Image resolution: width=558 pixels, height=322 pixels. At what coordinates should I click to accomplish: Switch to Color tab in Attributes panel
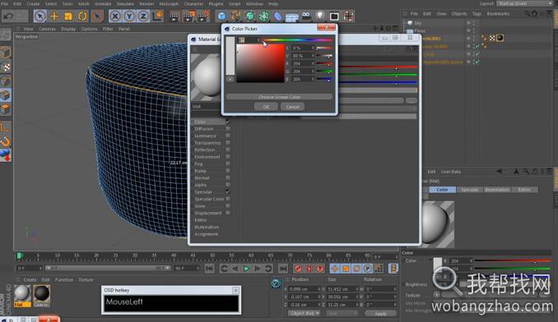click(x=442, y=190)
